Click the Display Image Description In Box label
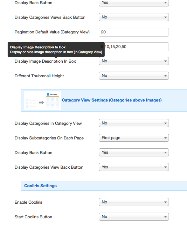 (45, 61)
